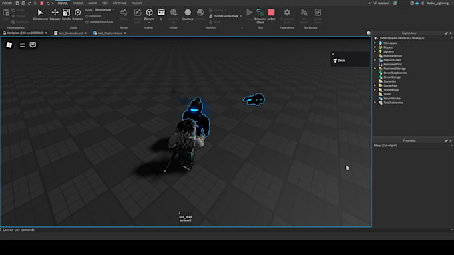Open the in-game hamburger menu
The image size is (454, 255).
click(x=22, y=45)
